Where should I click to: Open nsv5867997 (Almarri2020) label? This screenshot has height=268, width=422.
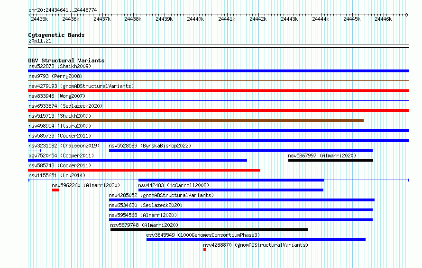tap(322, 156)
